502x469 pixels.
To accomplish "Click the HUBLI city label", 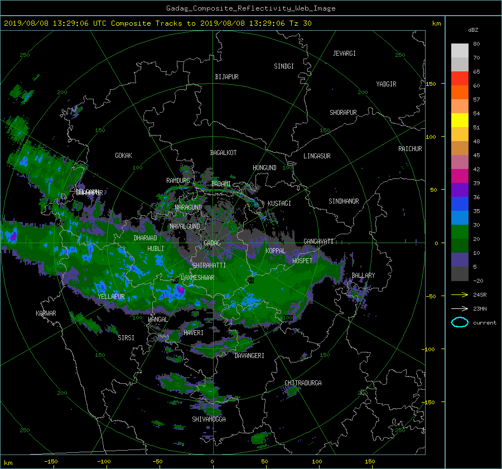I will pyautogui.click(x=156, y=249).
